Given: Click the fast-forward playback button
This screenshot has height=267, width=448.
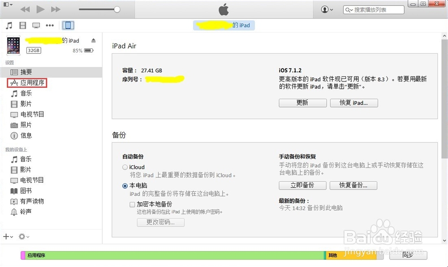Looking at the screenshot, I should pos(56,9).
